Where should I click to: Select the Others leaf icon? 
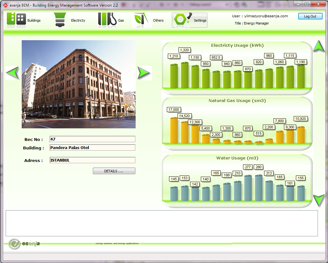point(141,20)
